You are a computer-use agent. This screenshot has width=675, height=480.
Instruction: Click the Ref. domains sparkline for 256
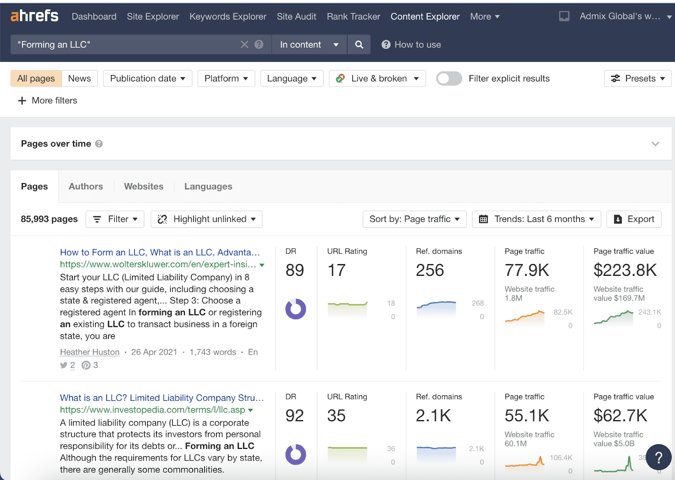click(436, 309)
